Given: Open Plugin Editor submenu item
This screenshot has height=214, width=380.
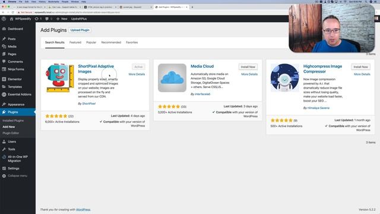Looking at the screenshot, I should point(11,133).
